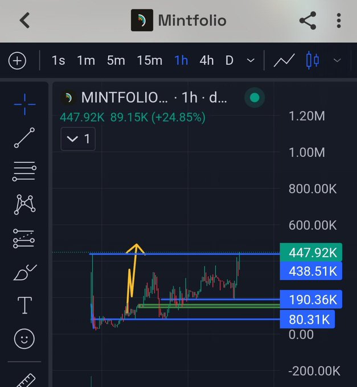Select the D daily timeframe
Screen dimensions: 357x387
229,60
